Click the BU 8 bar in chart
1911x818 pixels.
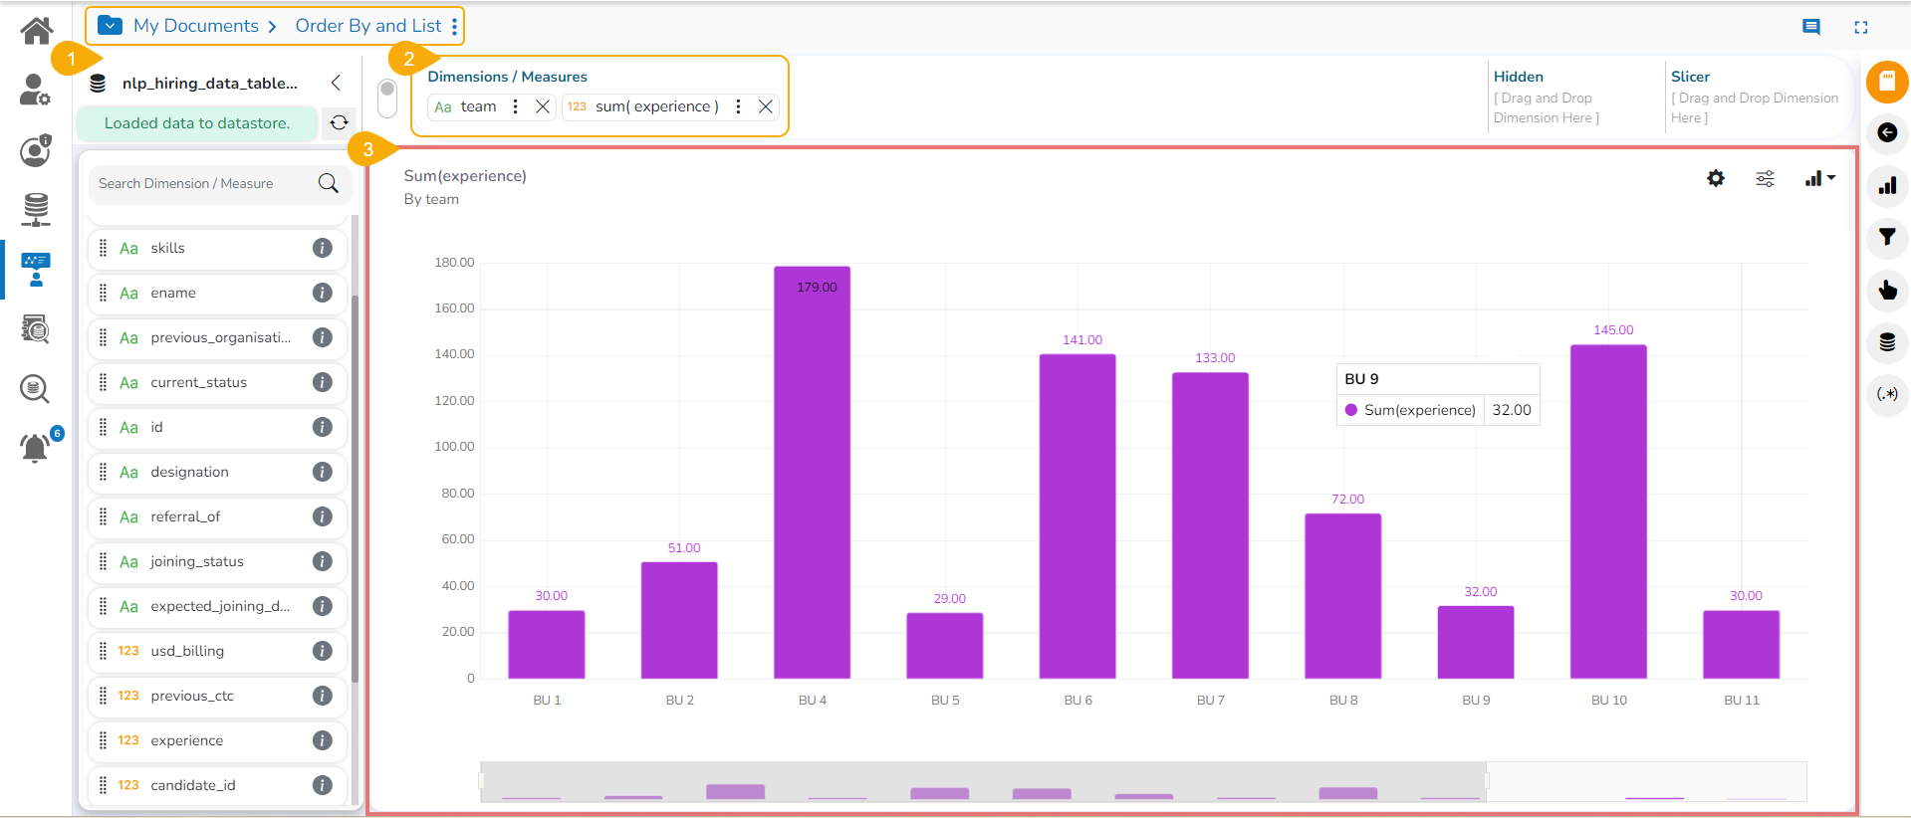coord(1343,596)
